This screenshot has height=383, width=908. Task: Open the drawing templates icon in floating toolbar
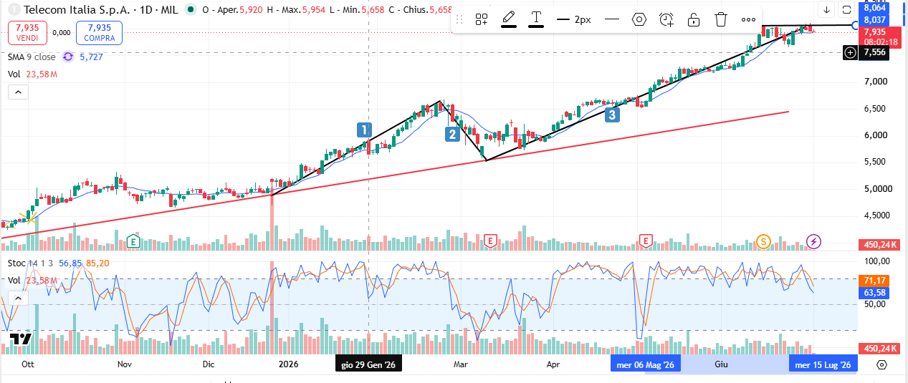(482, 20)
